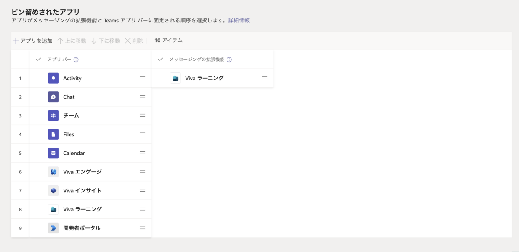Click the Calendar app icon
The height and width of the screenshot is (252, 519).
tap(53, 153)
